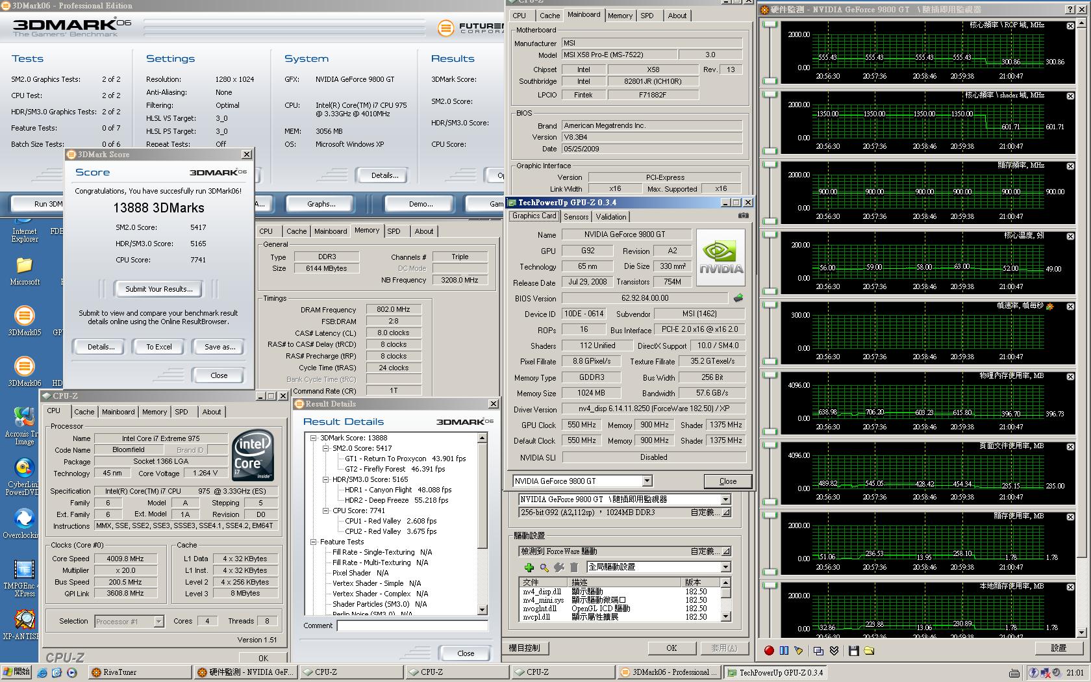Collapse the SM2.0 Score tree node
Viewport: 1091px width, 682px height.
point(325,448)
